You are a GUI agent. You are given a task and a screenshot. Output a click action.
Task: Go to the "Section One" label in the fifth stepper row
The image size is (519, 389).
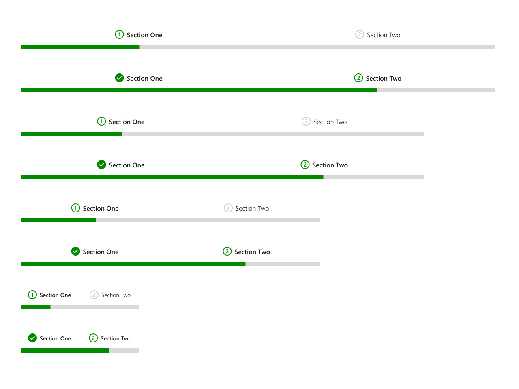(101, 209)
